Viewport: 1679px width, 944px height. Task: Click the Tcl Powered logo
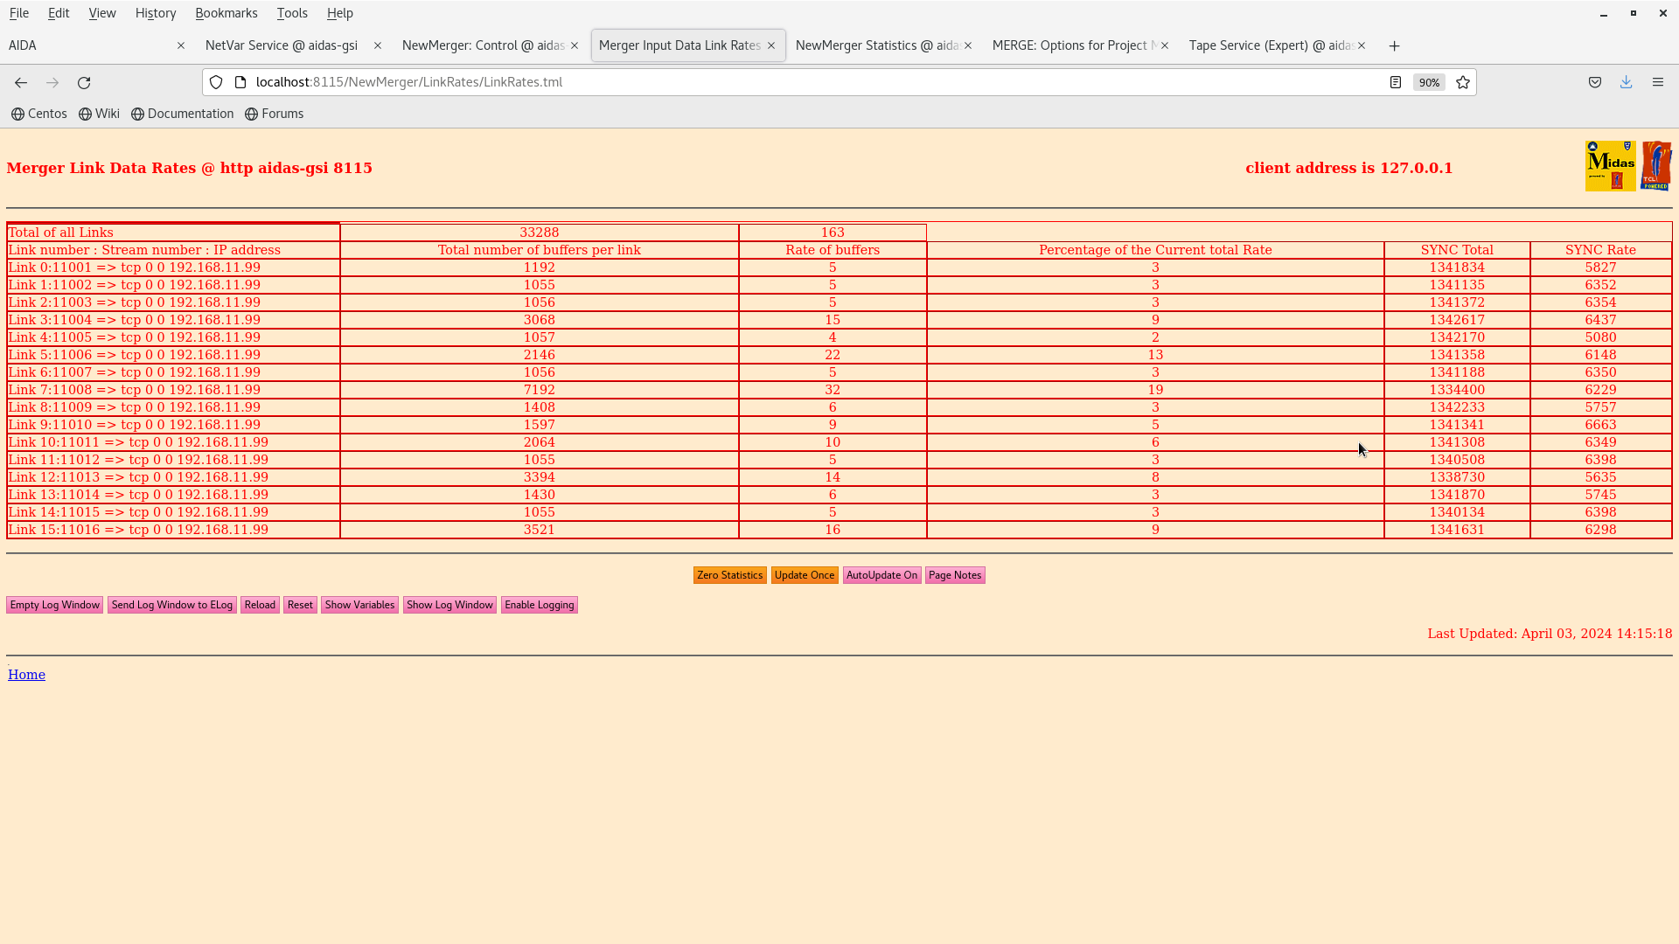click(1656, 166)
